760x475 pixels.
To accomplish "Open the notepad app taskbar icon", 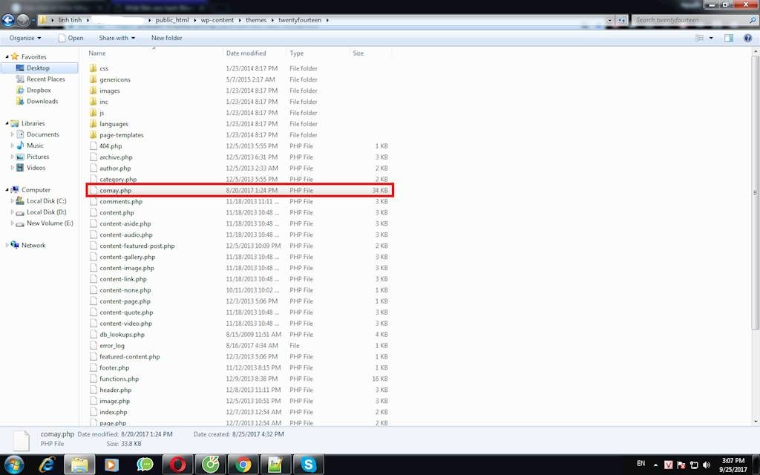I will pyautogui.click(x=275, y=465).
